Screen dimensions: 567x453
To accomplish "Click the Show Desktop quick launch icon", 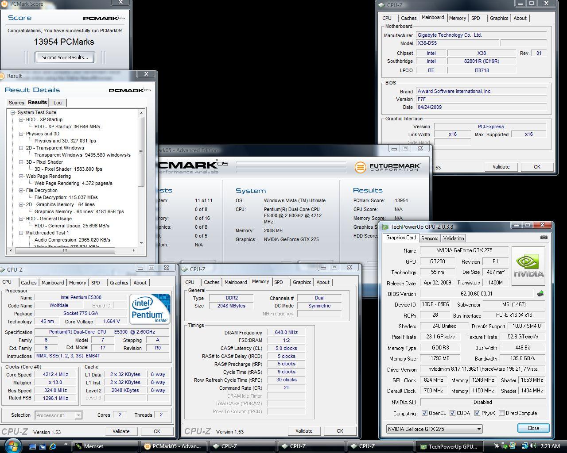I will [32, 446].
